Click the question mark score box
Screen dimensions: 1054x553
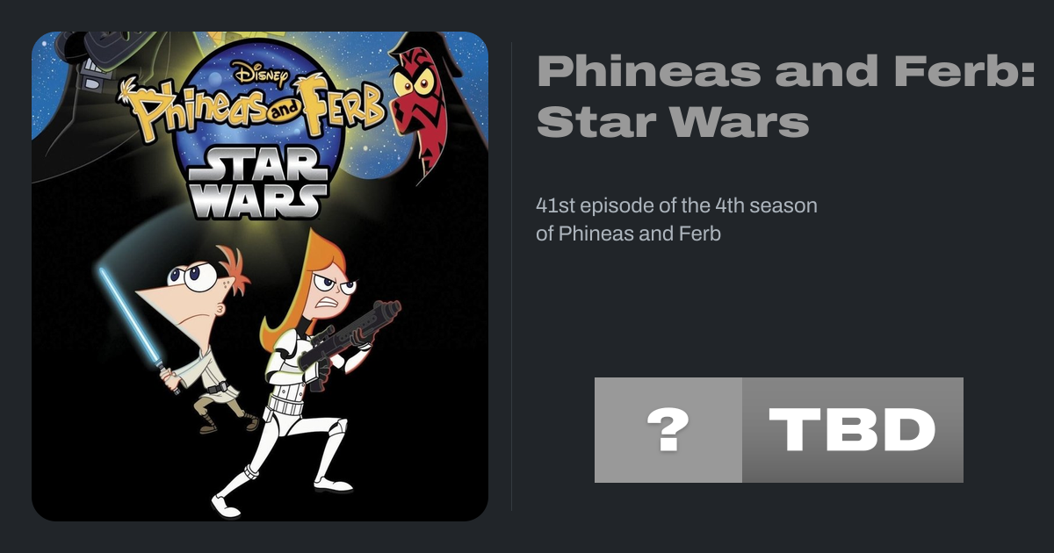pos(668,430)
